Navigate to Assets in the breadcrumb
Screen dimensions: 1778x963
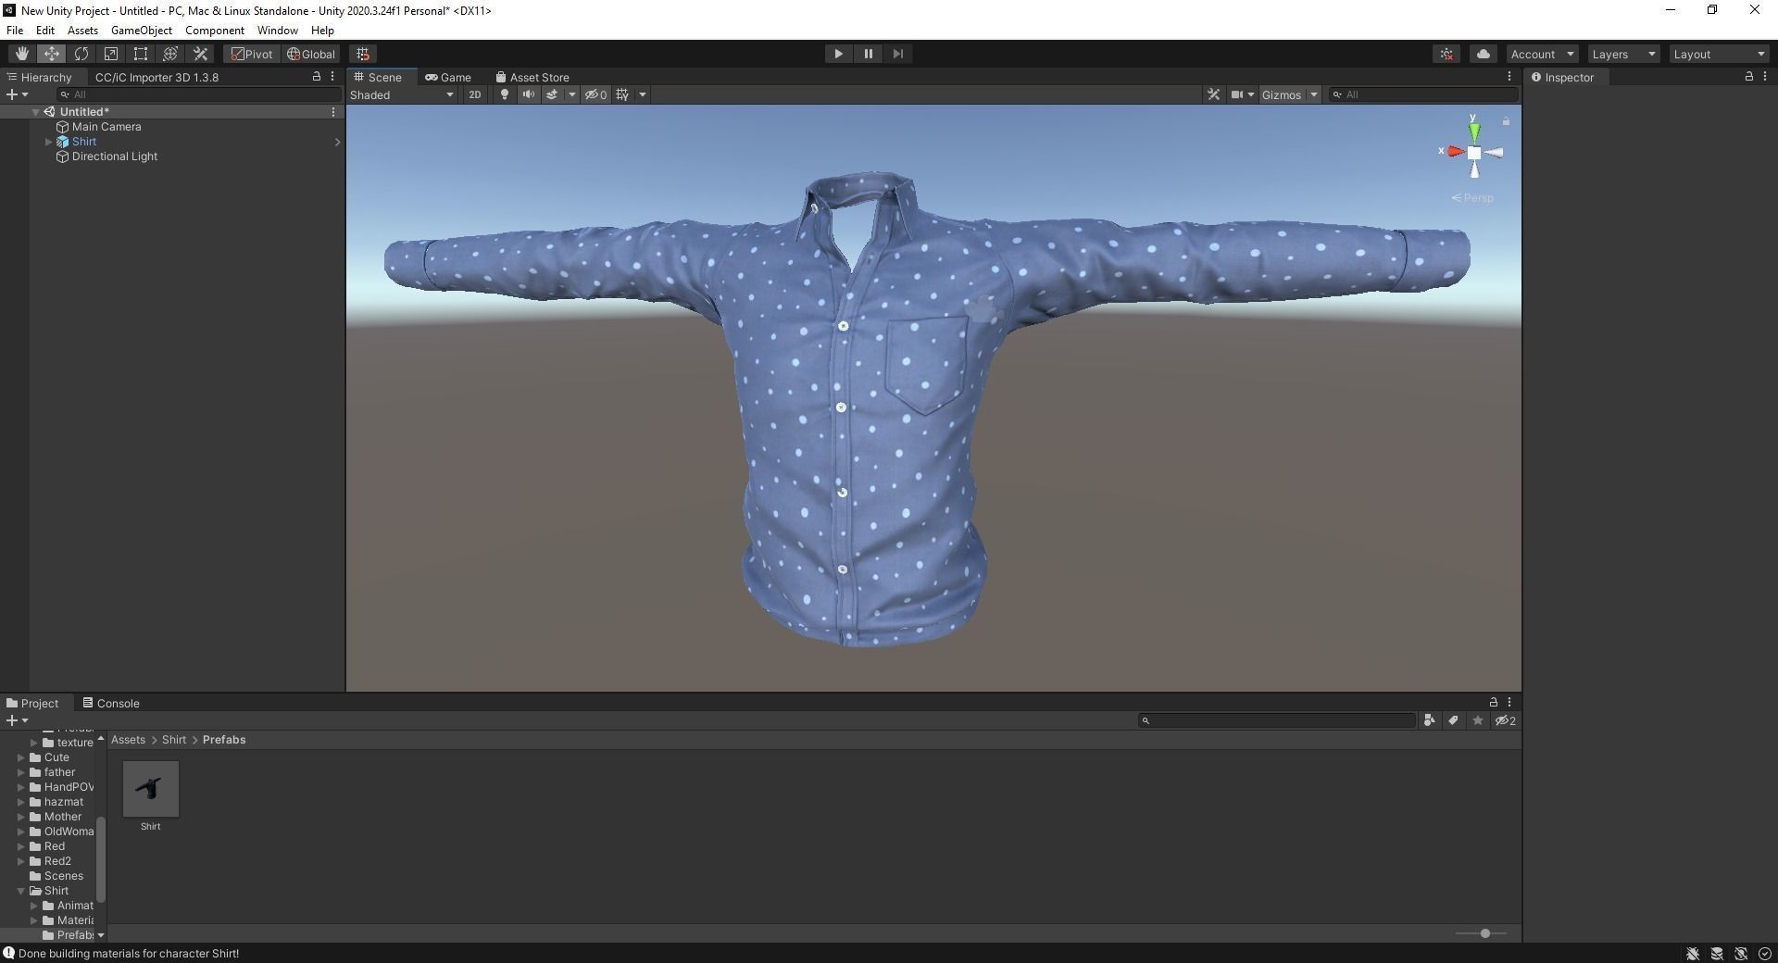(x=128, y=740)
